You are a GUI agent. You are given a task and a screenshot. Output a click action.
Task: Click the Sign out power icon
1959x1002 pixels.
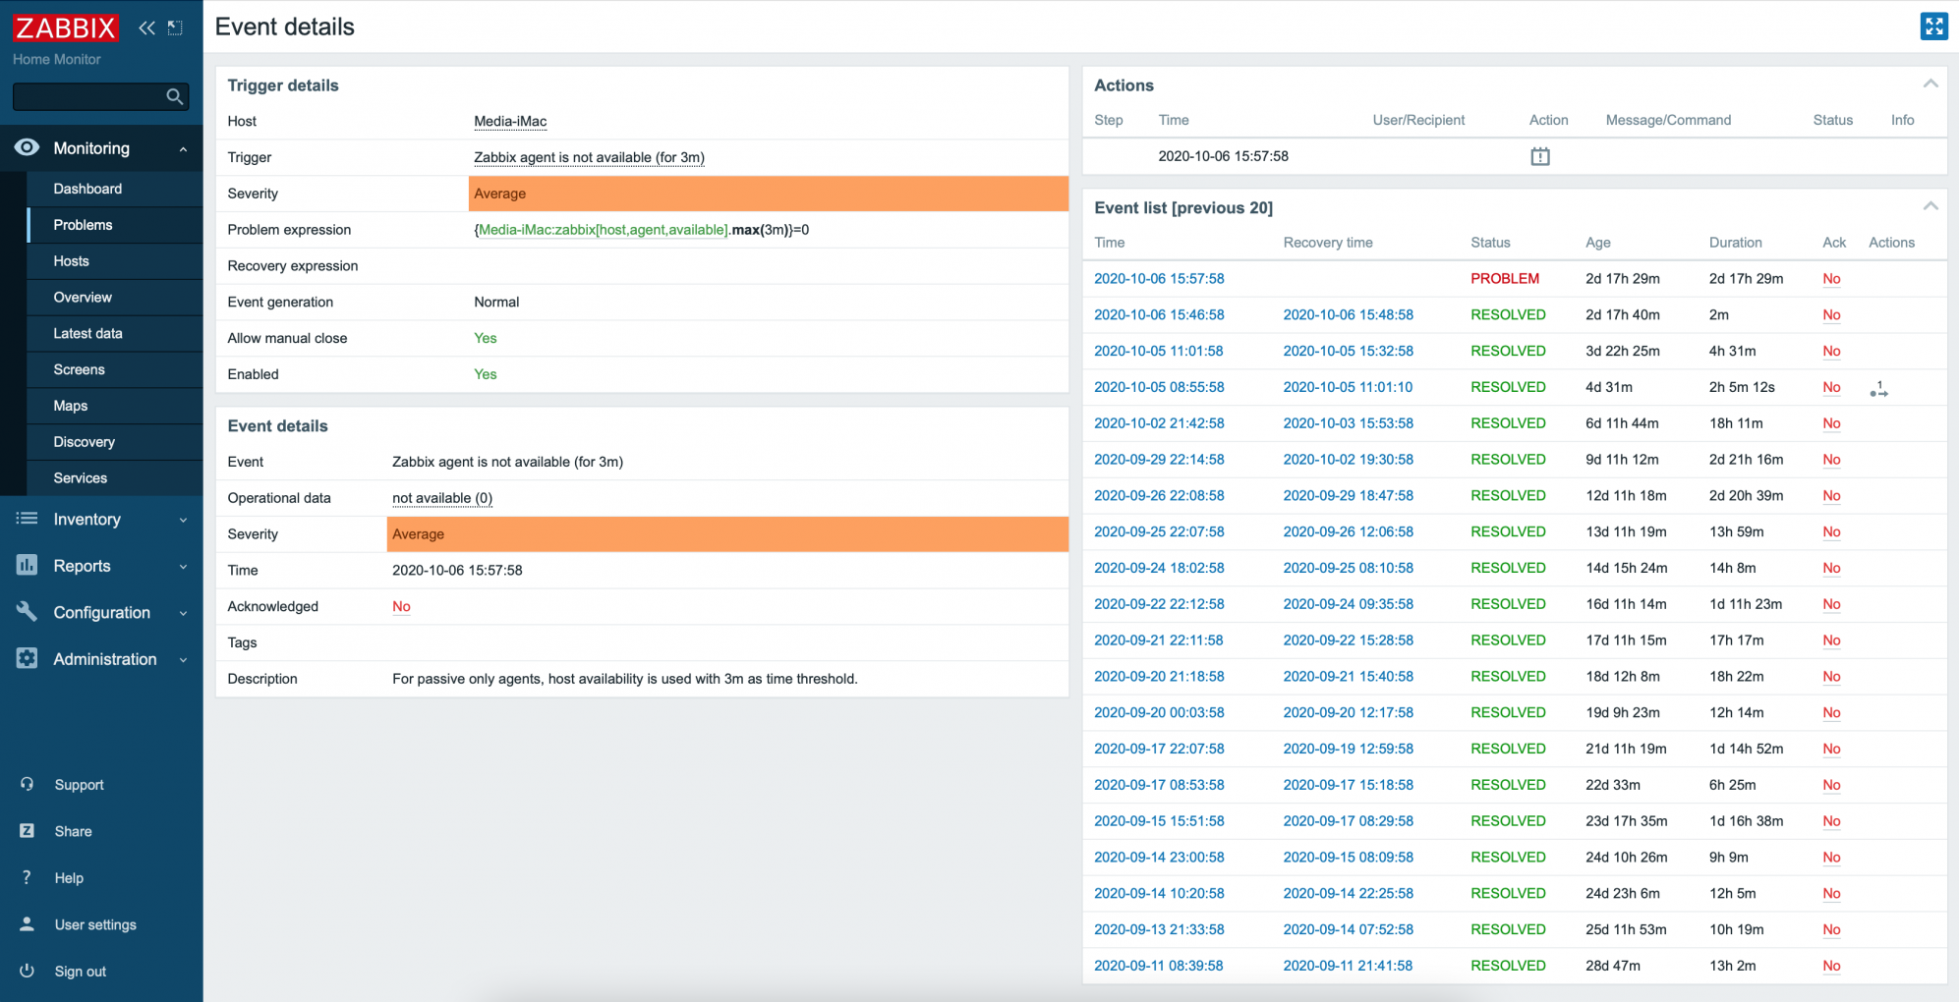[28, 971]
